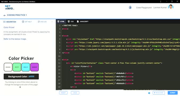
Task: Click the Get Help question icon
Action: [x=23, y=22]
